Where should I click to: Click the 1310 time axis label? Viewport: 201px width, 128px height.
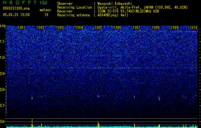(194, 27)
